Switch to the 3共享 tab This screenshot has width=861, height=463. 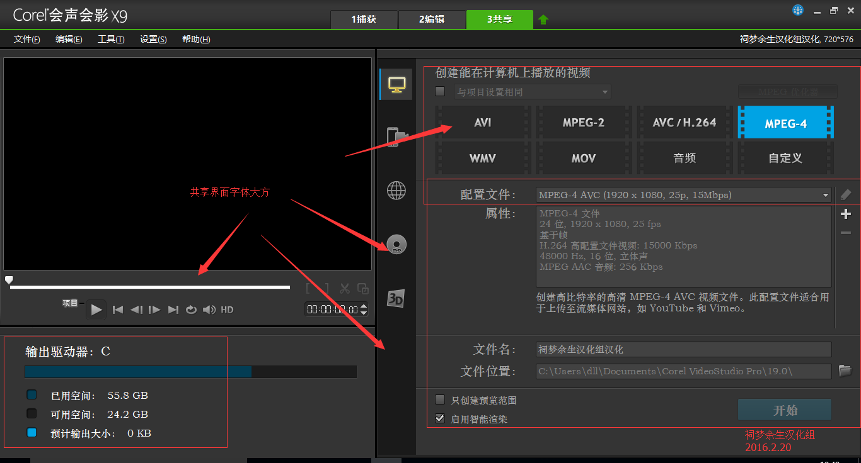(500, 20)
